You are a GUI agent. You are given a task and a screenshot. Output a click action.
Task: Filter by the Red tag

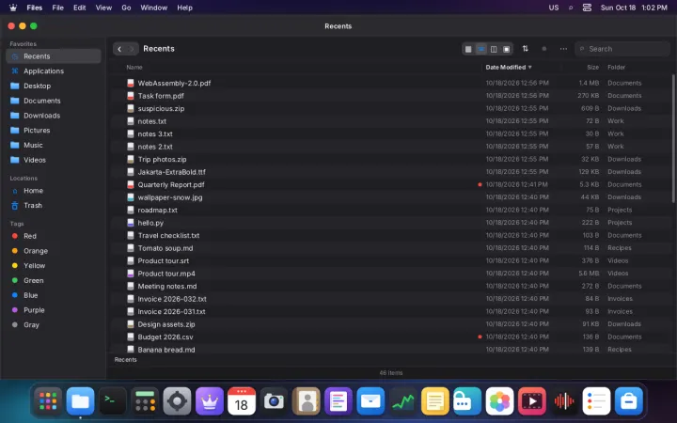pos(54,236)
